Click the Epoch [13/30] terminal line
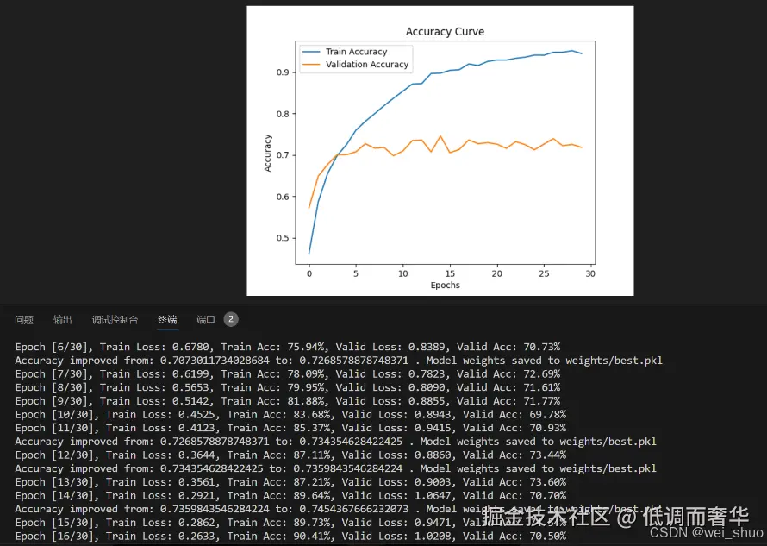767x546 pixels. [x=290, y=482]
